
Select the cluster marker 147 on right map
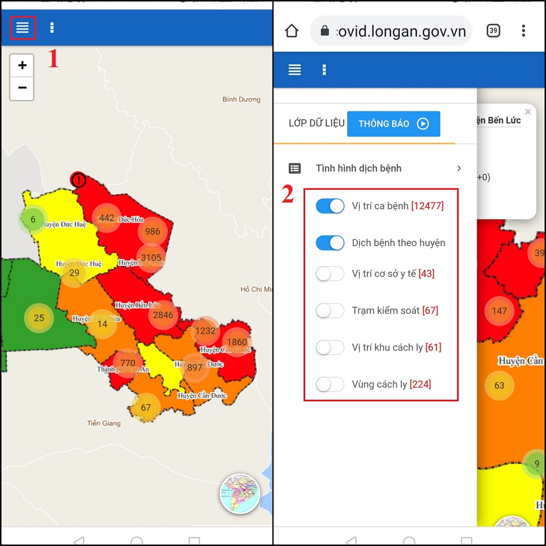point(499,311)
